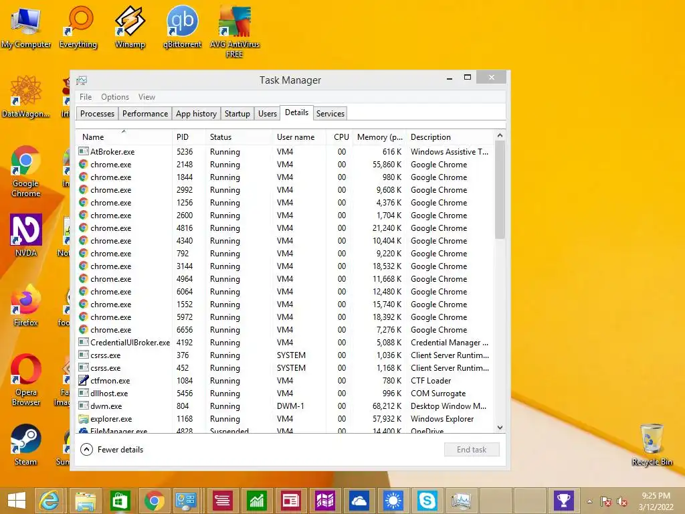Viewport: 685px width, 514px height.
Task: Open Finance chart app on taskbar
Action: (256, 501)
